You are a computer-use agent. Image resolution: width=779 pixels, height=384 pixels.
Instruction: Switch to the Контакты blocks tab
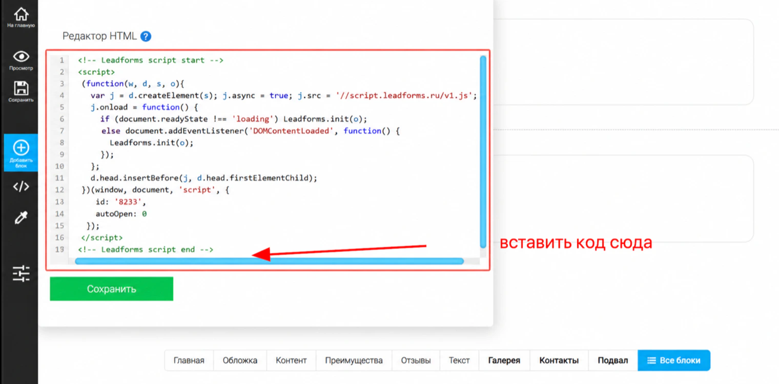(x=559, y=360)
